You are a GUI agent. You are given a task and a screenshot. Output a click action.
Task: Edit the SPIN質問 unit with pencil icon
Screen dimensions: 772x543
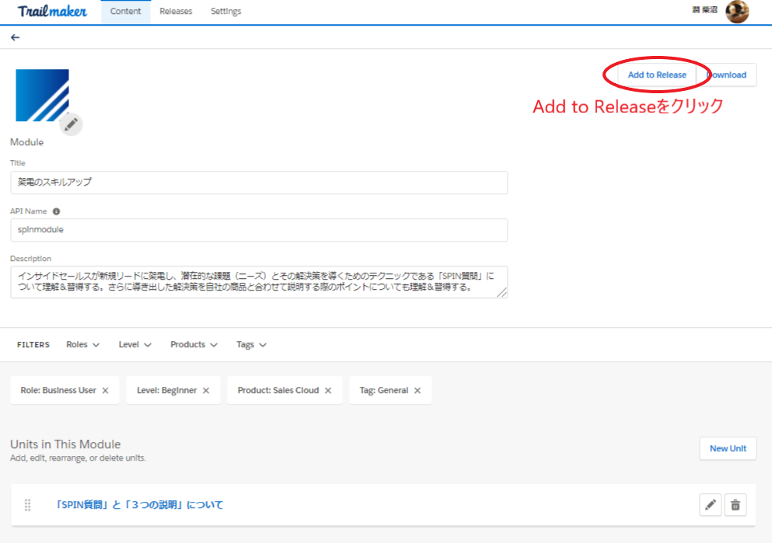[710, 505]
